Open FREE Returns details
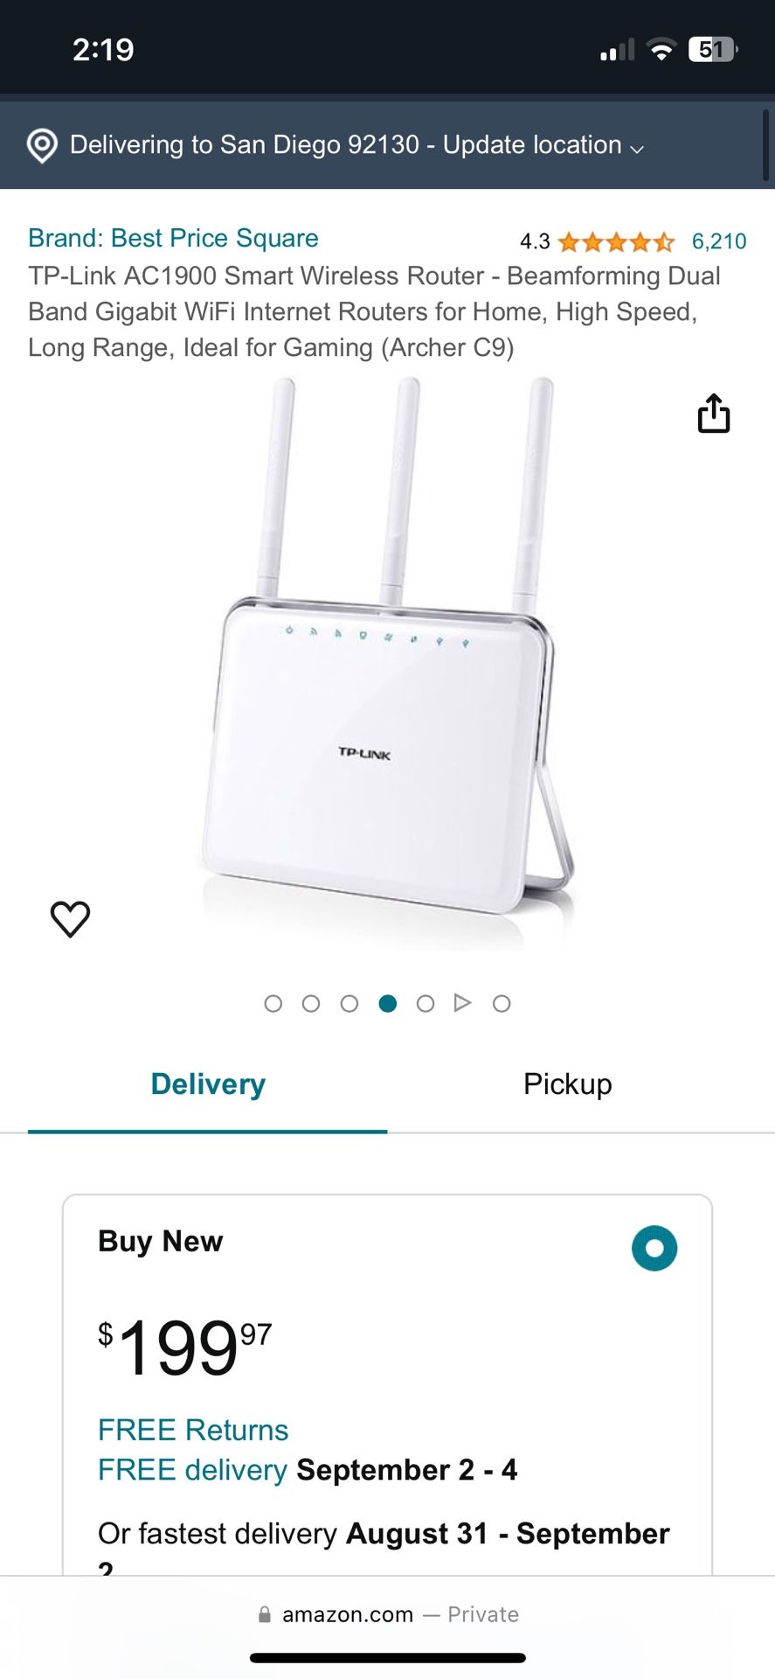 [x=193, y=1430]
